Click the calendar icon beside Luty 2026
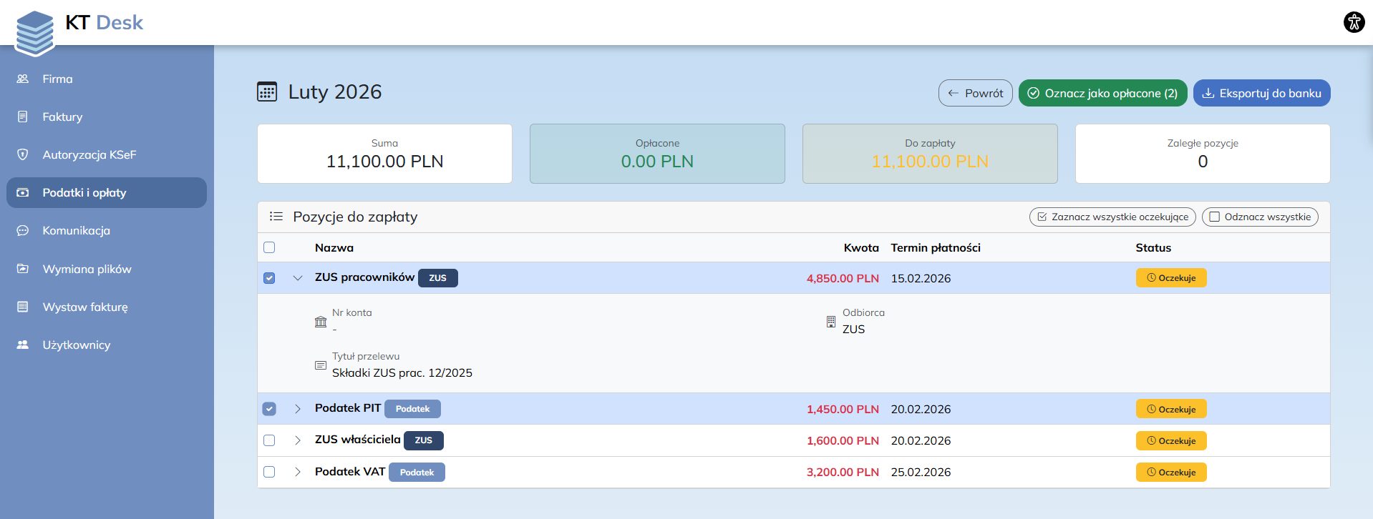Image resolution: width=1373 pixels, height=519 pixels. (267, 92)
